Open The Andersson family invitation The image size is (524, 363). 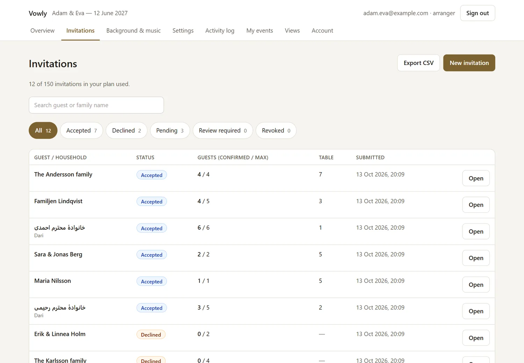tap(476, 178)
